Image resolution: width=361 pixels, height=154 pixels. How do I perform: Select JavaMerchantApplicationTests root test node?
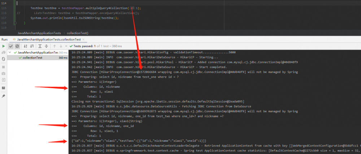[x=38, y=53]
